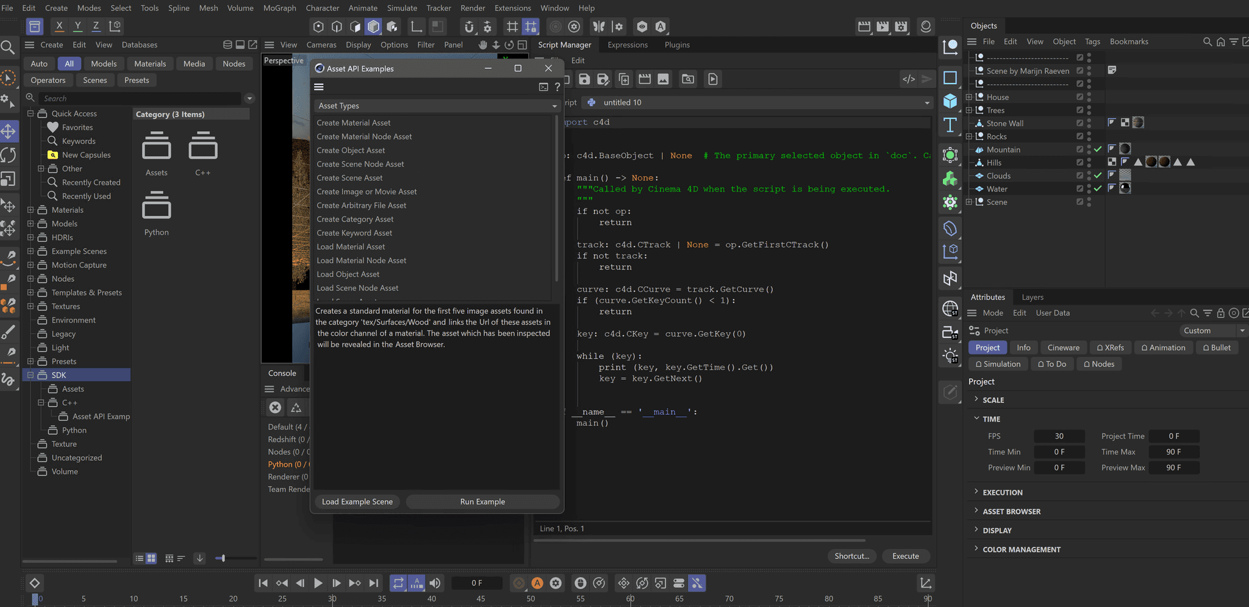The width and height of the screenshot is (1249, 607).
Task: Toggle layer box of Stone Wall object
Action: click(x=1079, y=123)
